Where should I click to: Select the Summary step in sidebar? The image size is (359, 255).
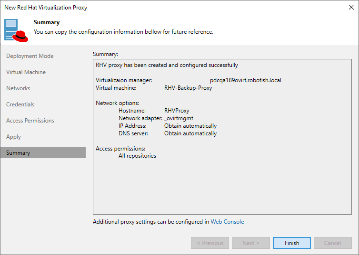pyautogui.click(x=18, y=153)
